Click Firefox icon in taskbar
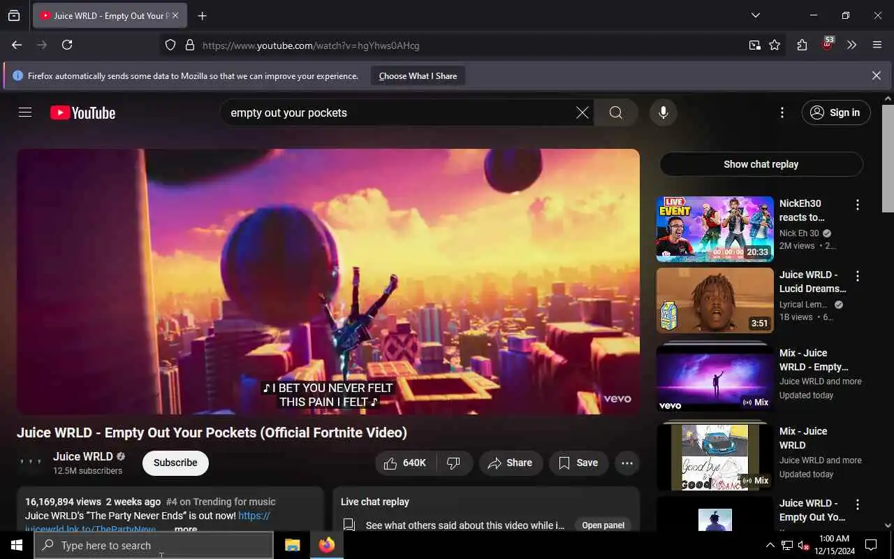The width and height of the screenshot is (894, 559). point(326,545)
